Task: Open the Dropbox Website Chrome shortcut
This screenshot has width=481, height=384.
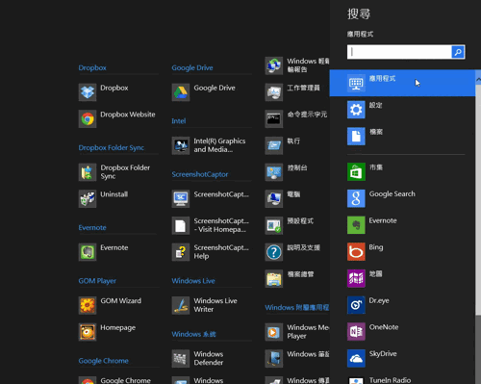Action: [116, 118]
